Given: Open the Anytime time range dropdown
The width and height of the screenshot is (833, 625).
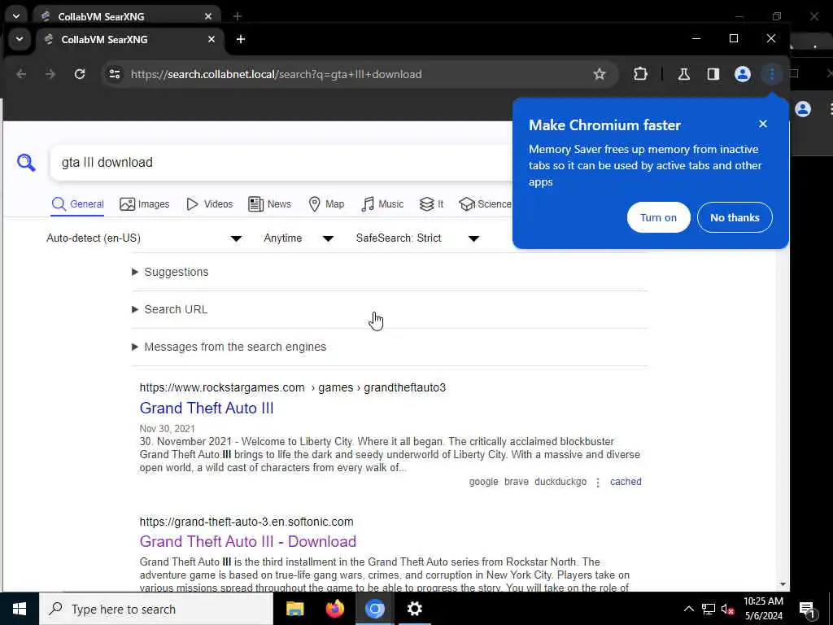Looking at the screenshot, I should (299, 238).
